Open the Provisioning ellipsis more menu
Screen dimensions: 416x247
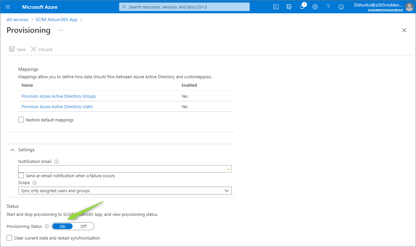pyautogui.click(x=61, y=30)
